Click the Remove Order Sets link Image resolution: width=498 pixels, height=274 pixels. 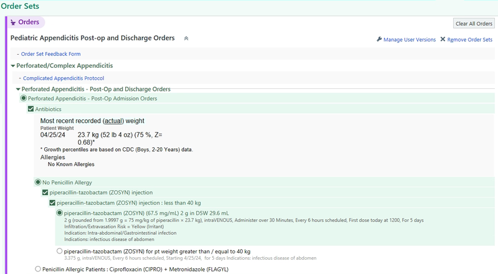click(469, 40)
